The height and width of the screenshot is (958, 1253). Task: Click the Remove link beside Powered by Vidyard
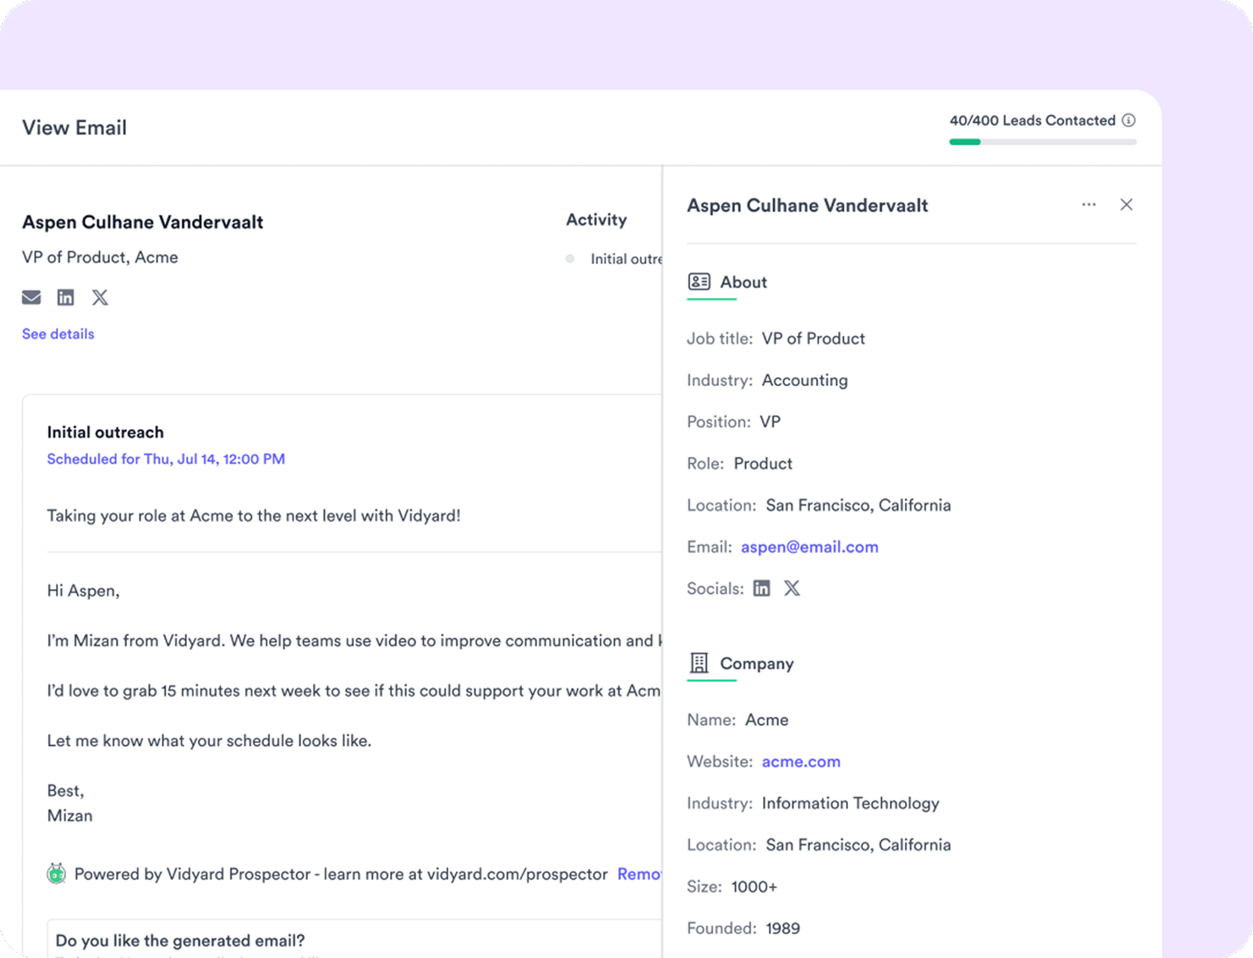coord(639,874)
